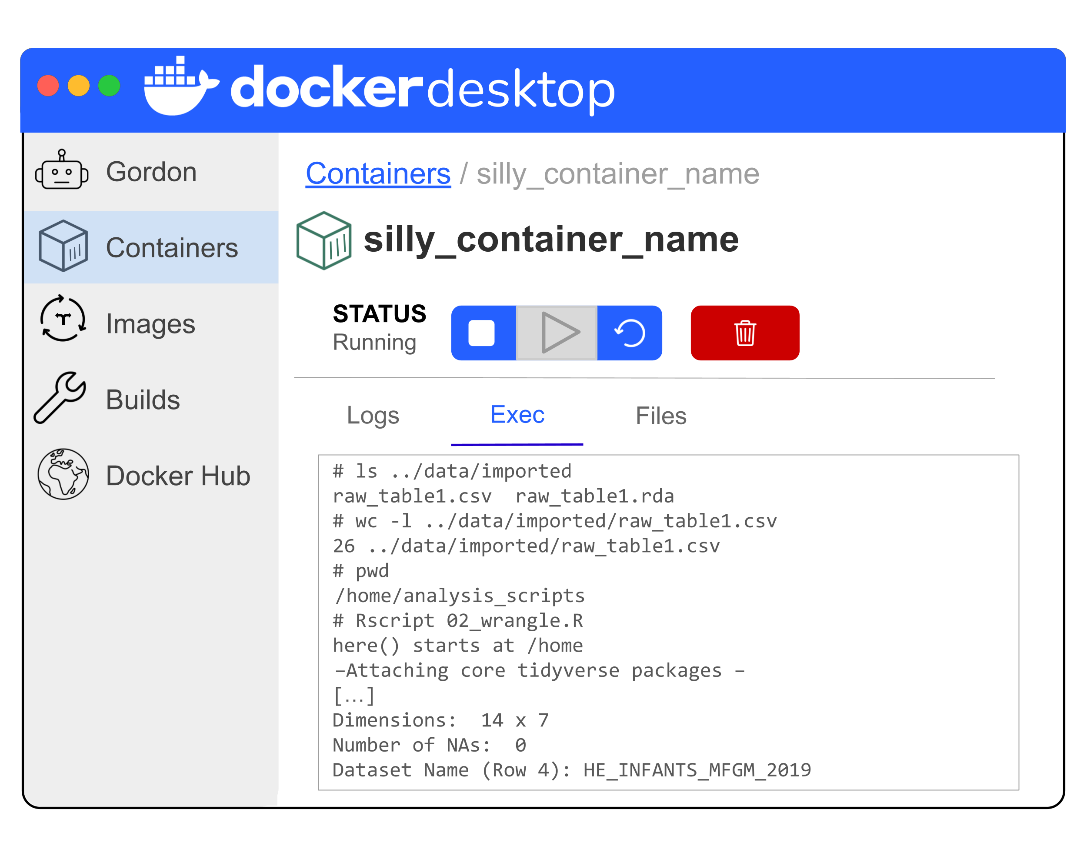The height and width of the screenshot is (849, 1087).
Task: Open Builds via the wrench icon
Action: point(60,398)
